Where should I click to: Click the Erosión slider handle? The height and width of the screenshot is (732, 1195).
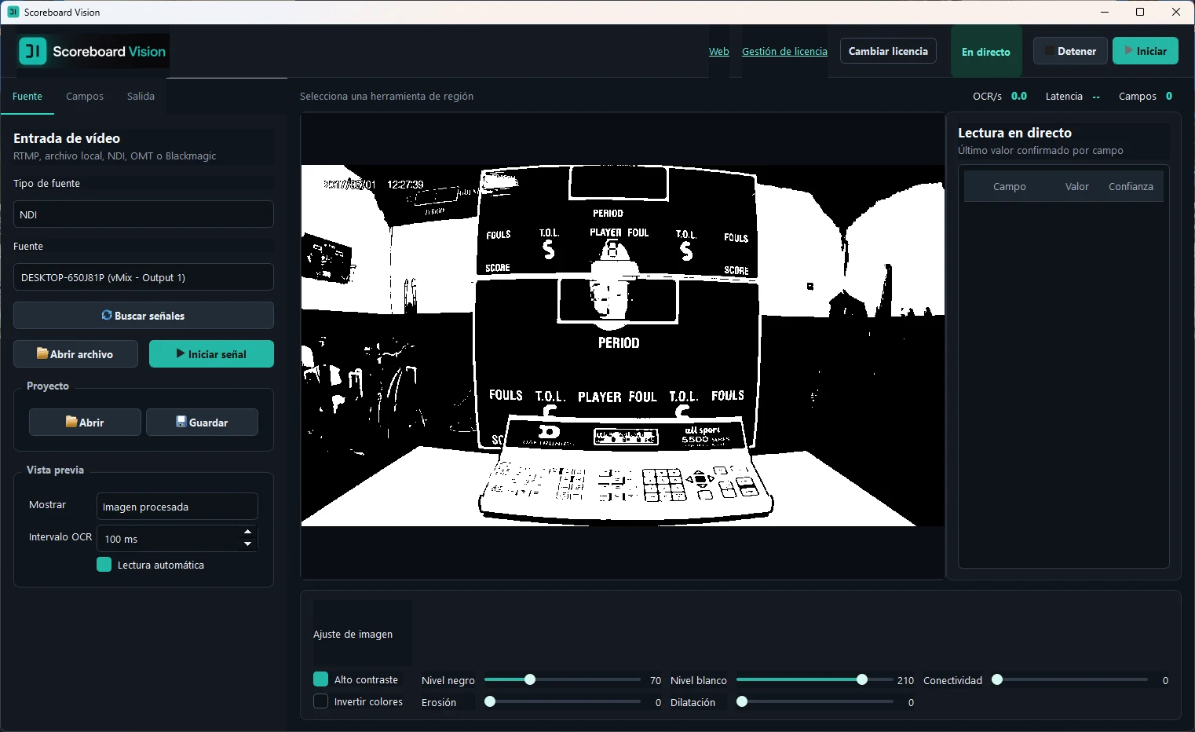pos(490,701)
